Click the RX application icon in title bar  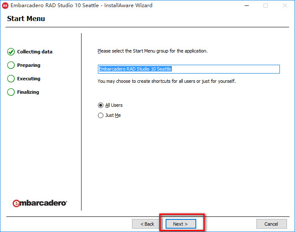point(5,5)
